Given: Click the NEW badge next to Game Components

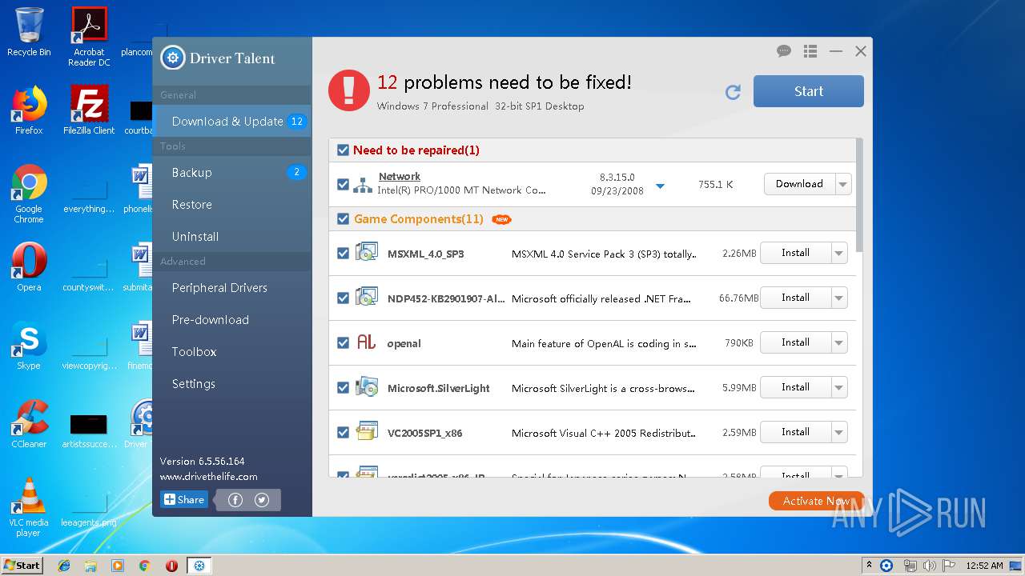Looking at the screenshot, I should click(x=501, y=219).
